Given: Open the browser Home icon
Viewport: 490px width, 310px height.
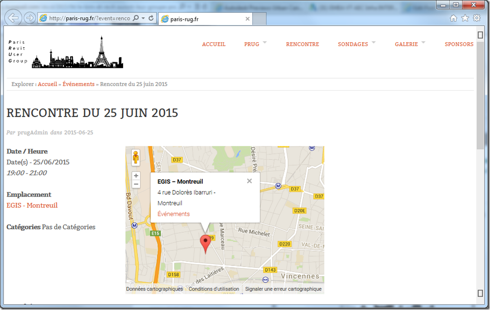Looking at the screenshot, I should coord(453,18).
